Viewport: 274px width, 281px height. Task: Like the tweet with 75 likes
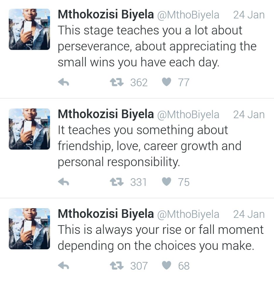[166, 182]
